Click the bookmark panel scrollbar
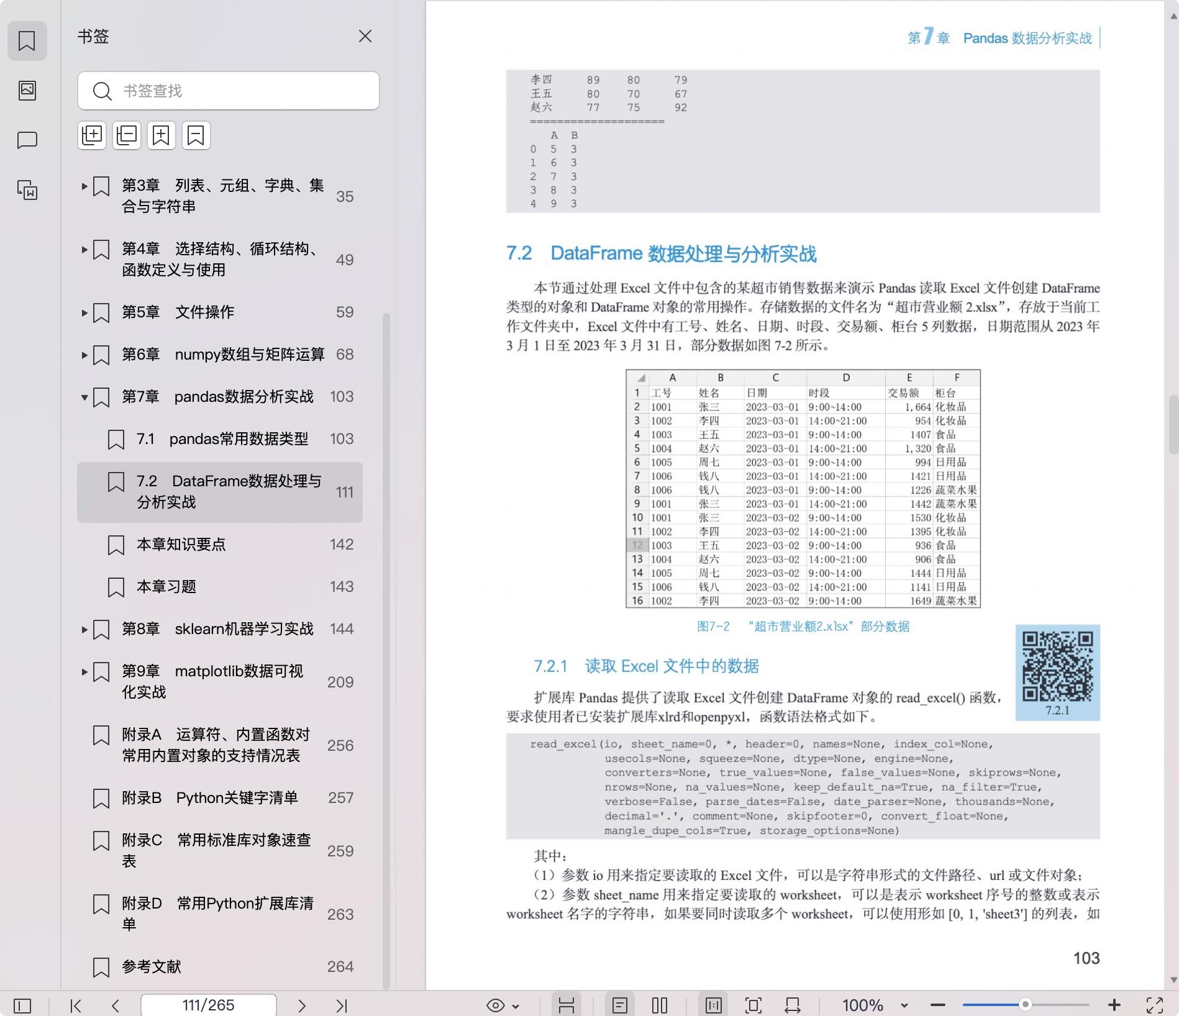The width and height of the screenshot is (1179, 1016). pyautogui.click(x=386, y=650)
